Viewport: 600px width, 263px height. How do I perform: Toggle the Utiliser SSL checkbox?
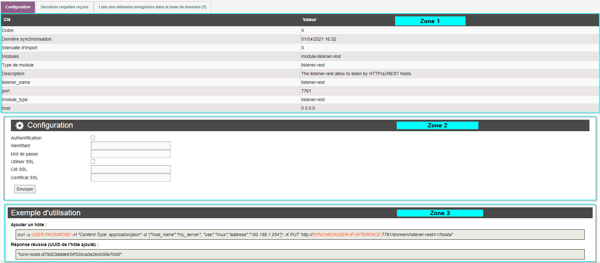coord(93,162)
